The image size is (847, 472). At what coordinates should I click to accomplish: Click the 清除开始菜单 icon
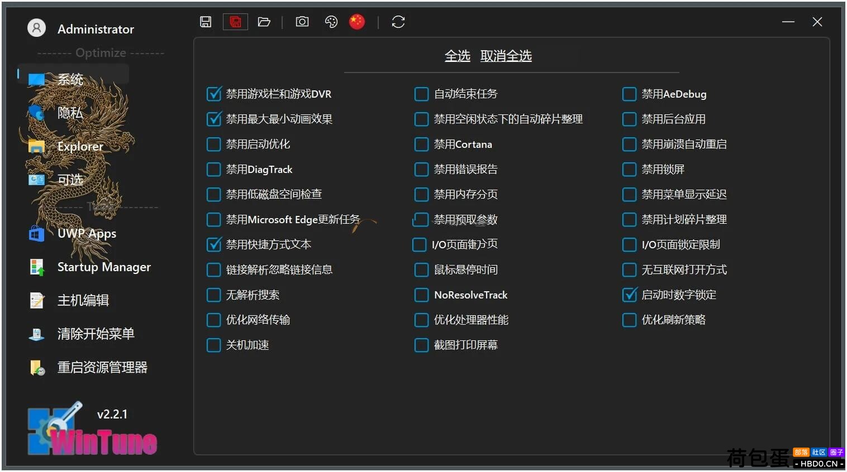pyautogui.click(x=37, y=334)
